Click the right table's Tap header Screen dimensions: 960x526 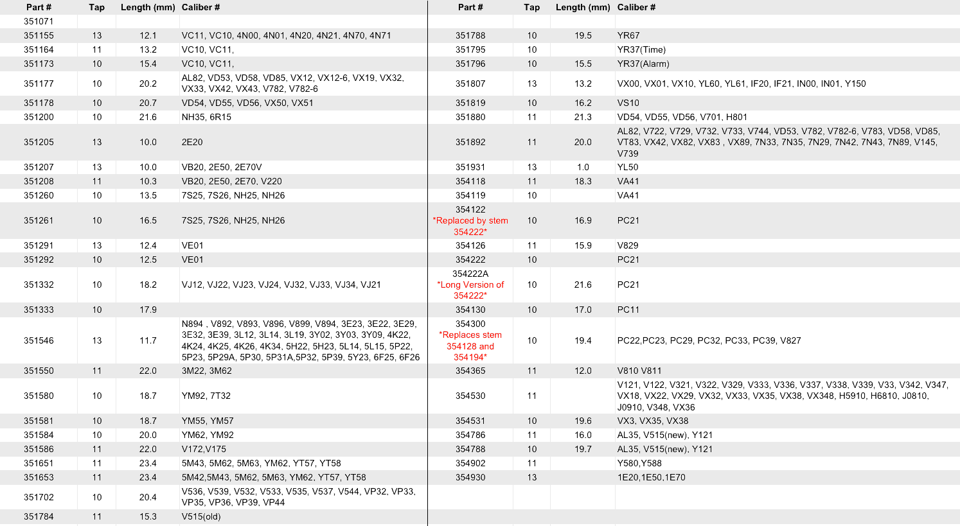531,7
